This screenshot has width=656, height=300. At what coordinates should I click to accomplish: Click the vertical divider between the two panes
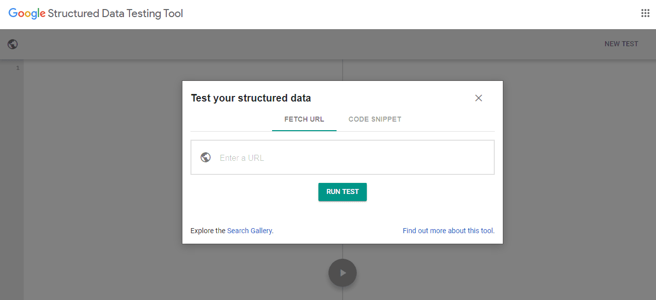coord(343,70)
